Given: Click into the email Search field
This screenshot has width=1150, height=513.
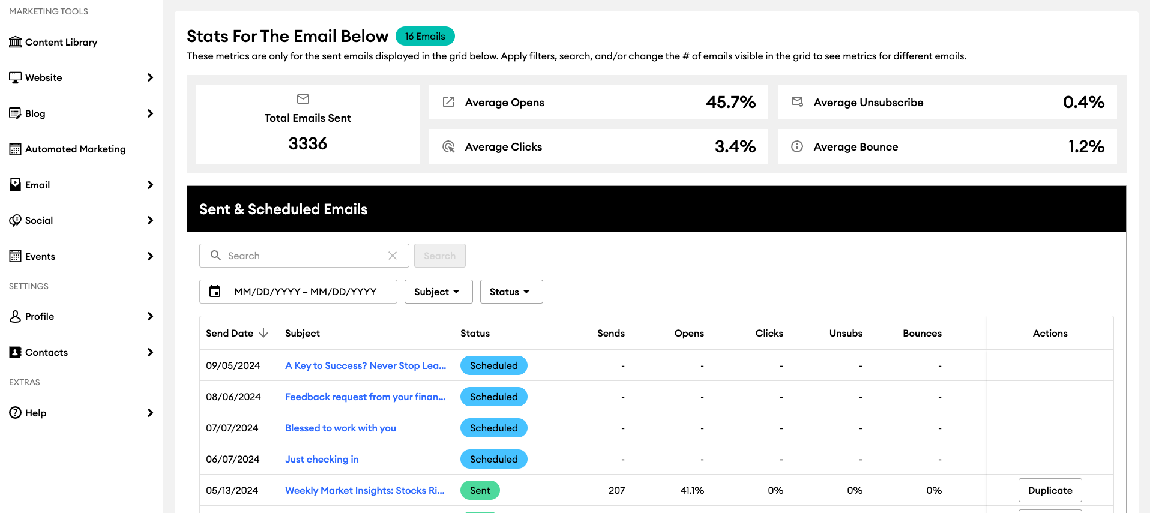Looking at the screenshot, I should [303, 256].
